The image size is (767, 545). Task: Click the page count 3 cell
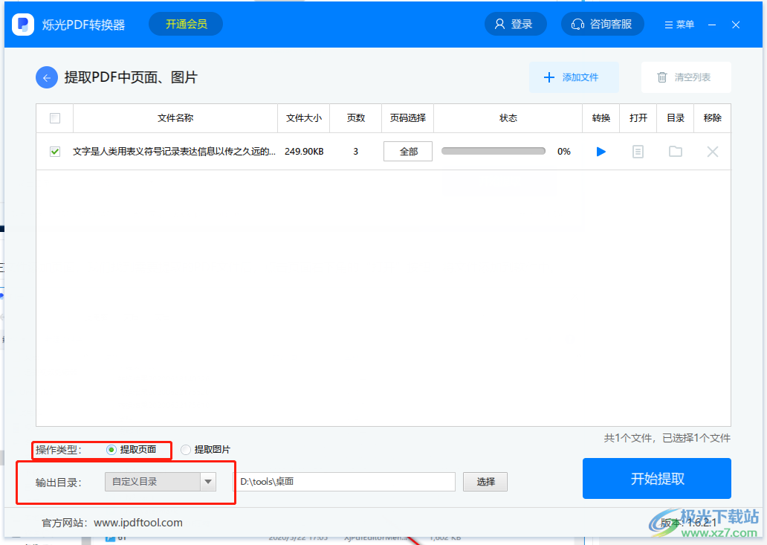point(355,152)
